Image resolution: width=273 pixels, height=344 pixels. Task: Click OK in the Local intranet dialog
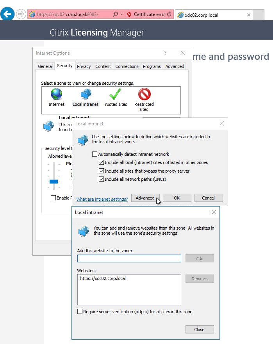pos(177,198)
